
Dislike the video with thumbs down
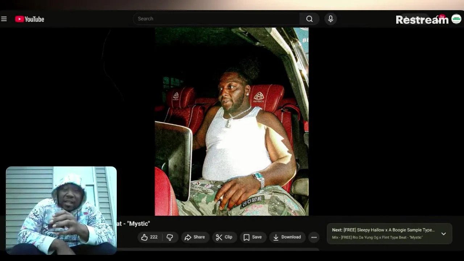point(170,237)
